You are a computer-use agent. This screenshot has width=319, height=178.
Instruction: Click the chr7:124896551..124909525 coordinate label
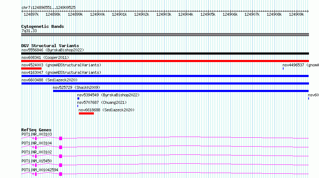[x=48, y=7]
